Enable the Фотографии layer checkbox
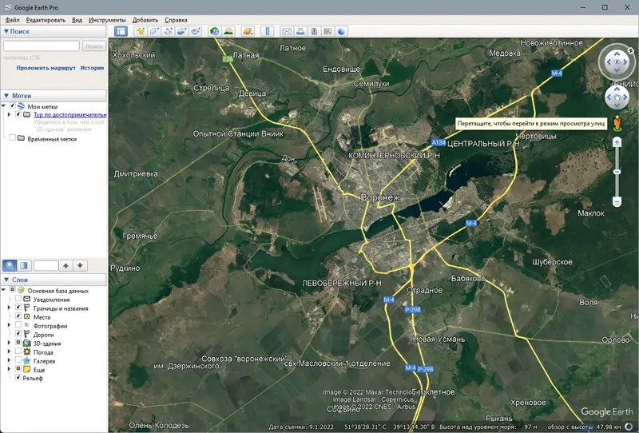639x433 pixels. pyautogui.click(x=18, y=325)
